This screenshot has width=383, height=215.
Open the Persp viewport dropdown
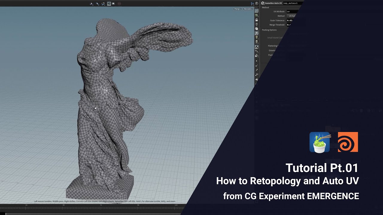[238, 9]
